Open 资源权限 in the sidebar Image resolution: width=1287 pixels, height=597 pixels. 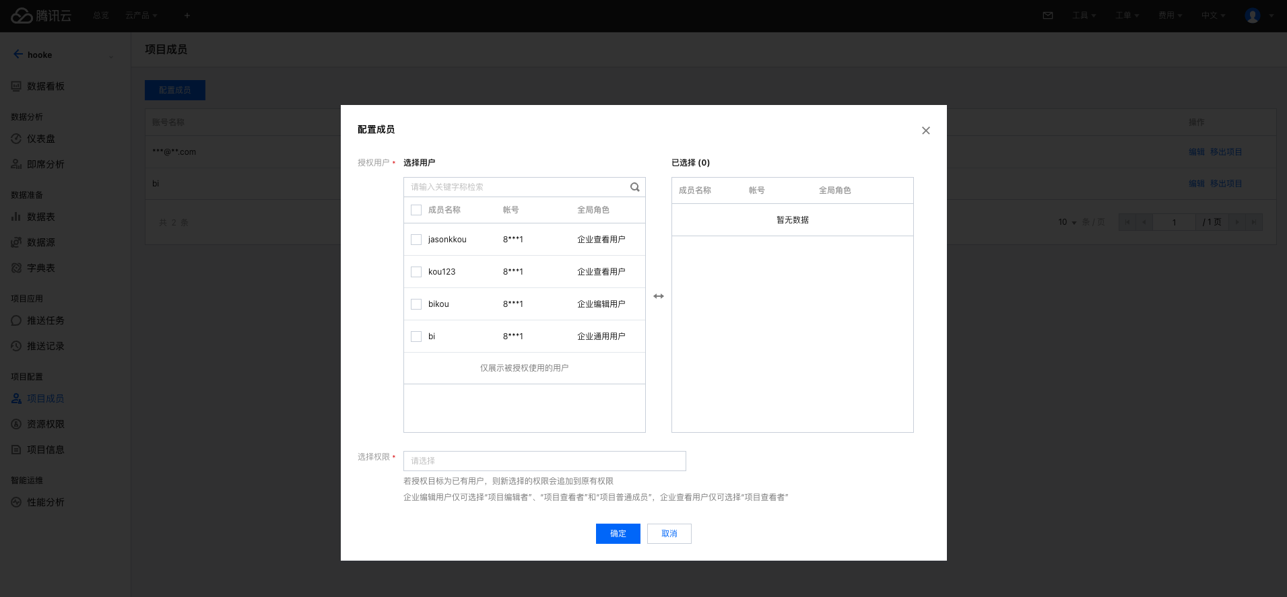pos(46,424)
